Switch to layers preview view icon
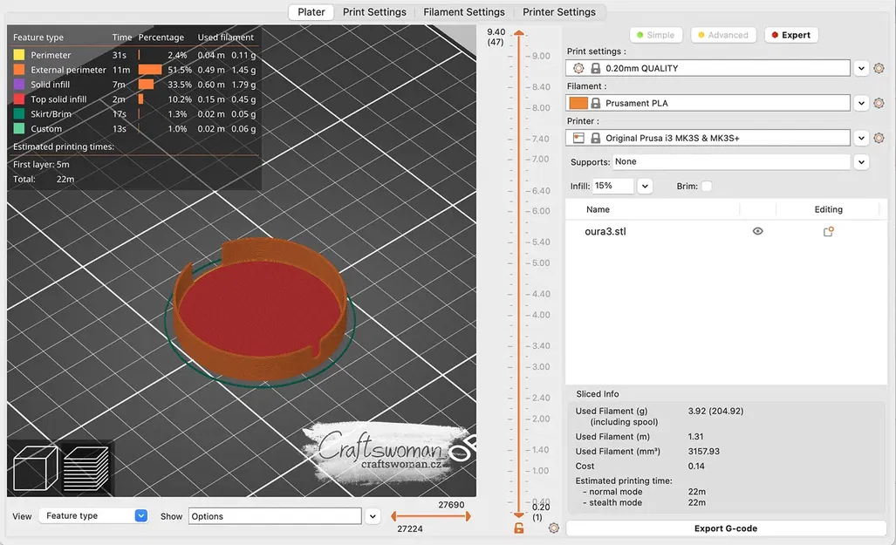This screenshot has height=545, width=896. click(x=85, y=468)
